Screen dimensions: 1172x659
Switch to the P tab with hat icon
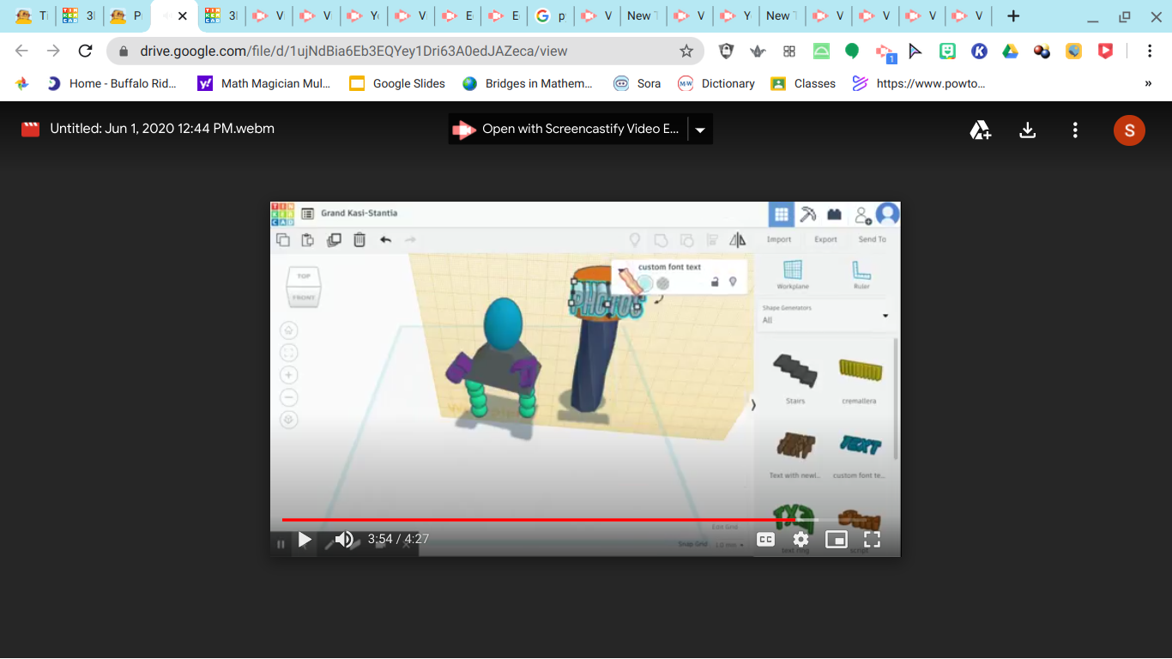click(x=126, y=16)
